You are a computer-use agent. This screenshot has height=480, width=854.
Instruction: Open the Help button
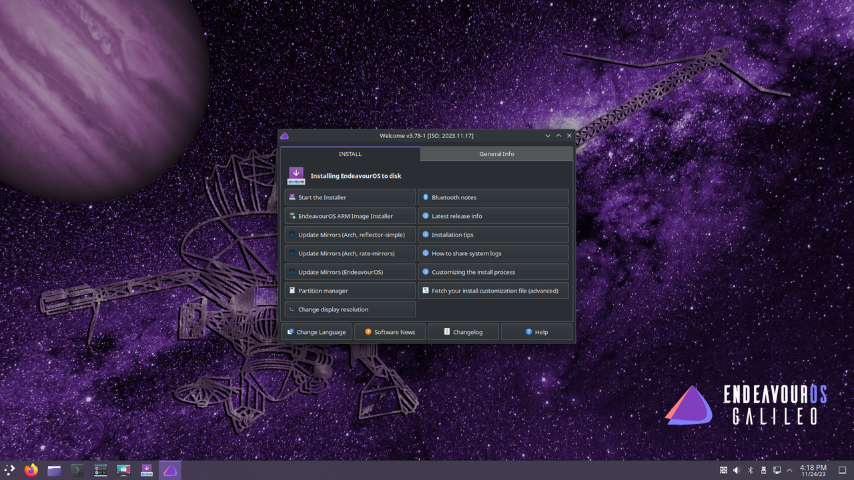tap(537, 332)
